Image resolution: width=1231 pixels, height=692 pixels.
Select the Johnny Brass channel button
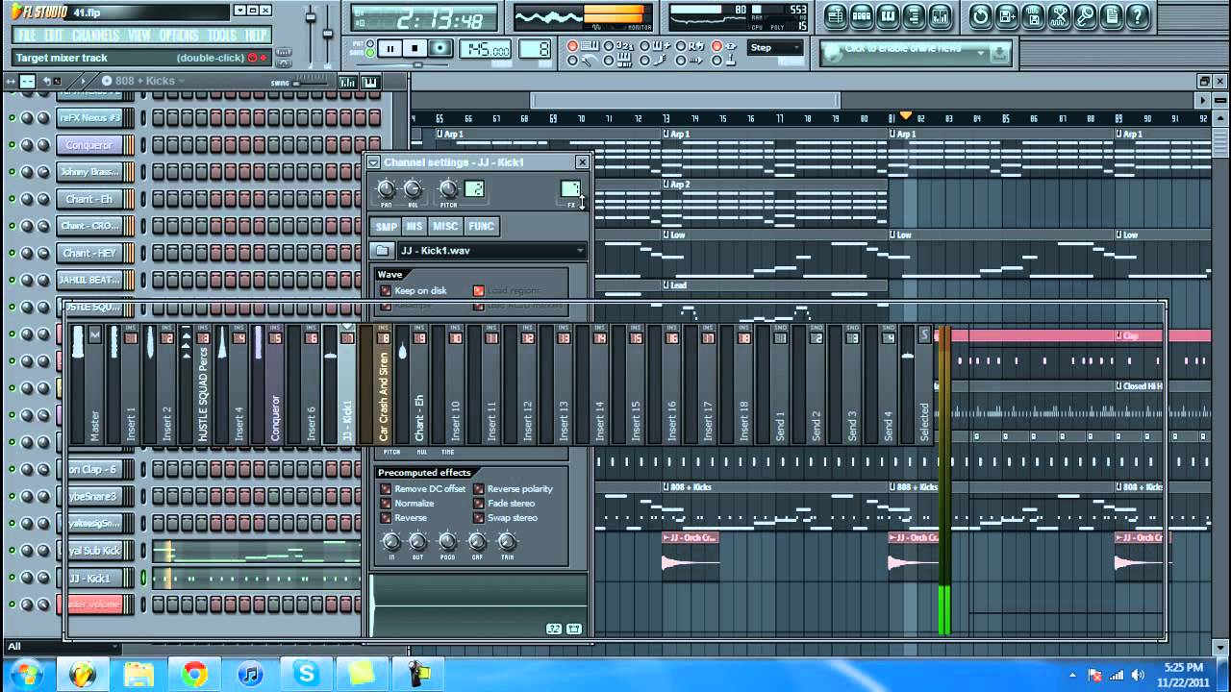pyautogui.click(x=89, y=172)
